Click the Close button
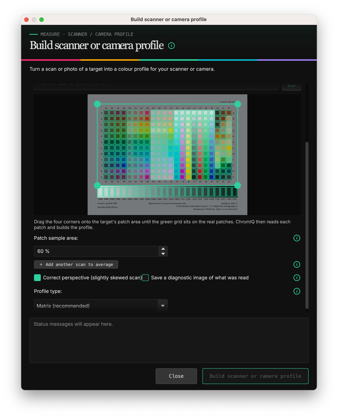The height and width of the screenshot is (418, 338). tap(176, 376)
